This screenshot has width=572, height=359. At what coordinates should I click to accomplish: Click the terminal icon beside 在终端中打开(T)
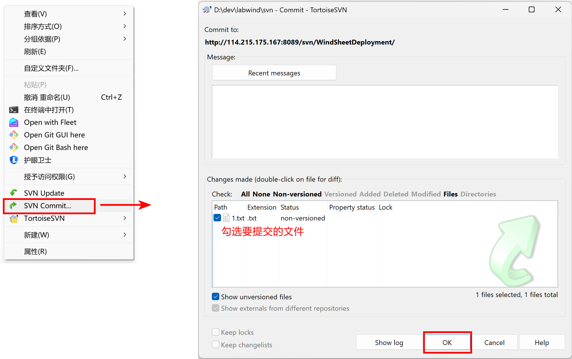pos(14,110)
